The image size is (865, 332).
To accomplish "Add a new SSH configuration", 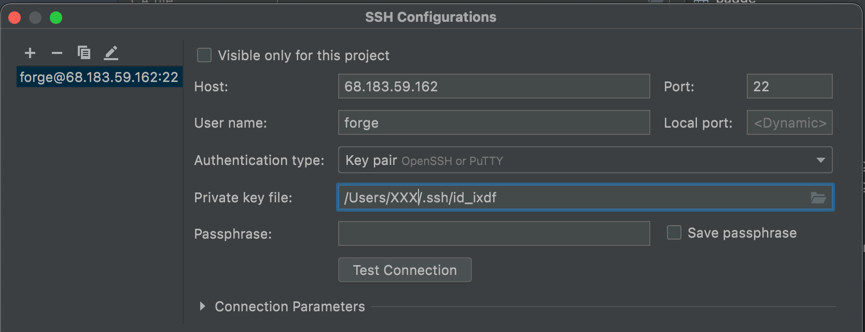I will click(30, 53).
